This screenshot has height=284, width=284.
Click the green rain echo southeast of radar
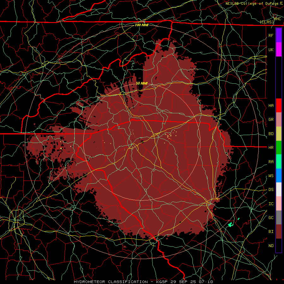coord(231,225)
